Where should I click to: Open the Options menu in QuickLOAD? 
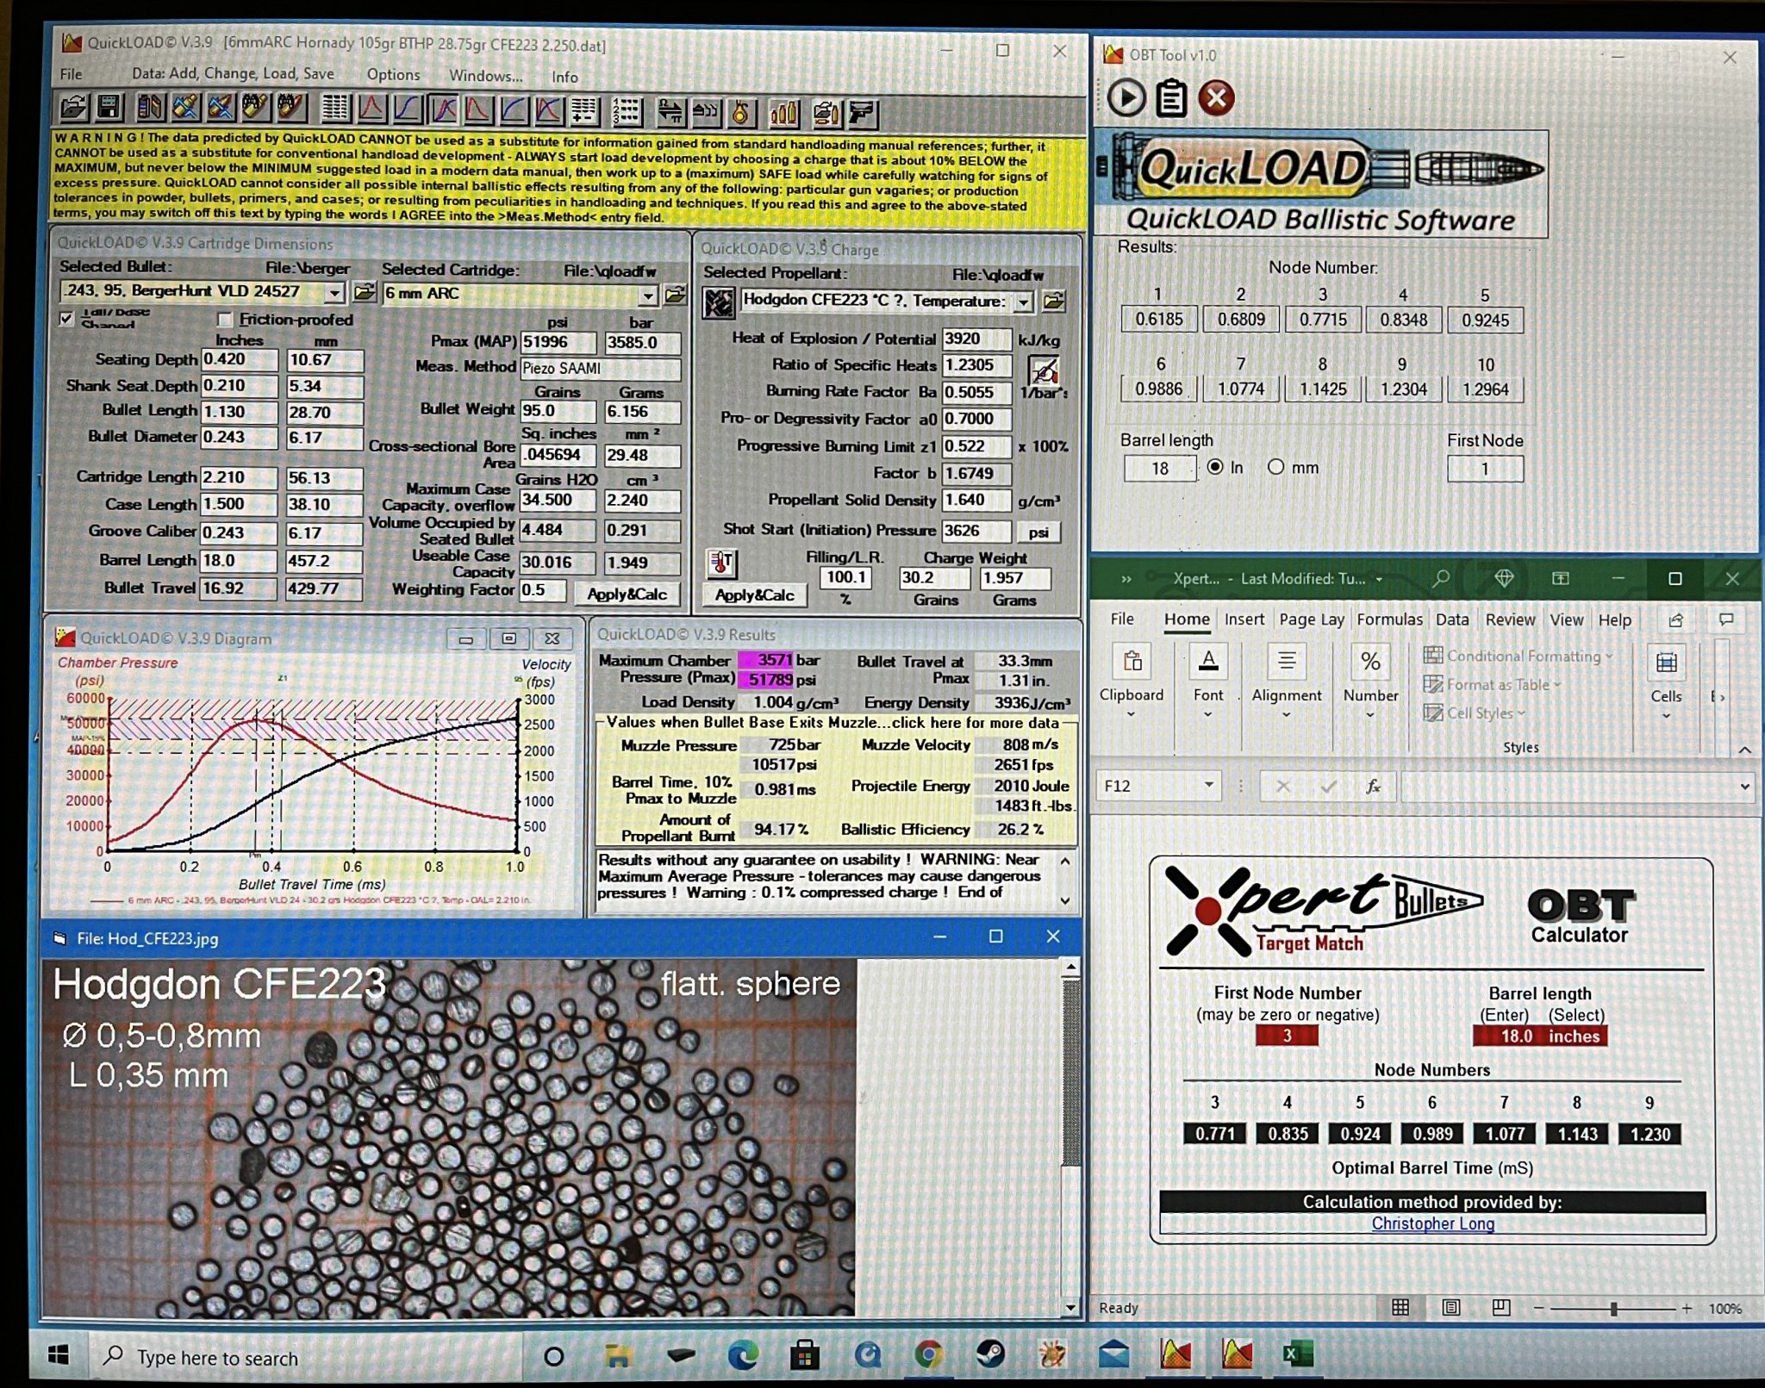point(393,75)
